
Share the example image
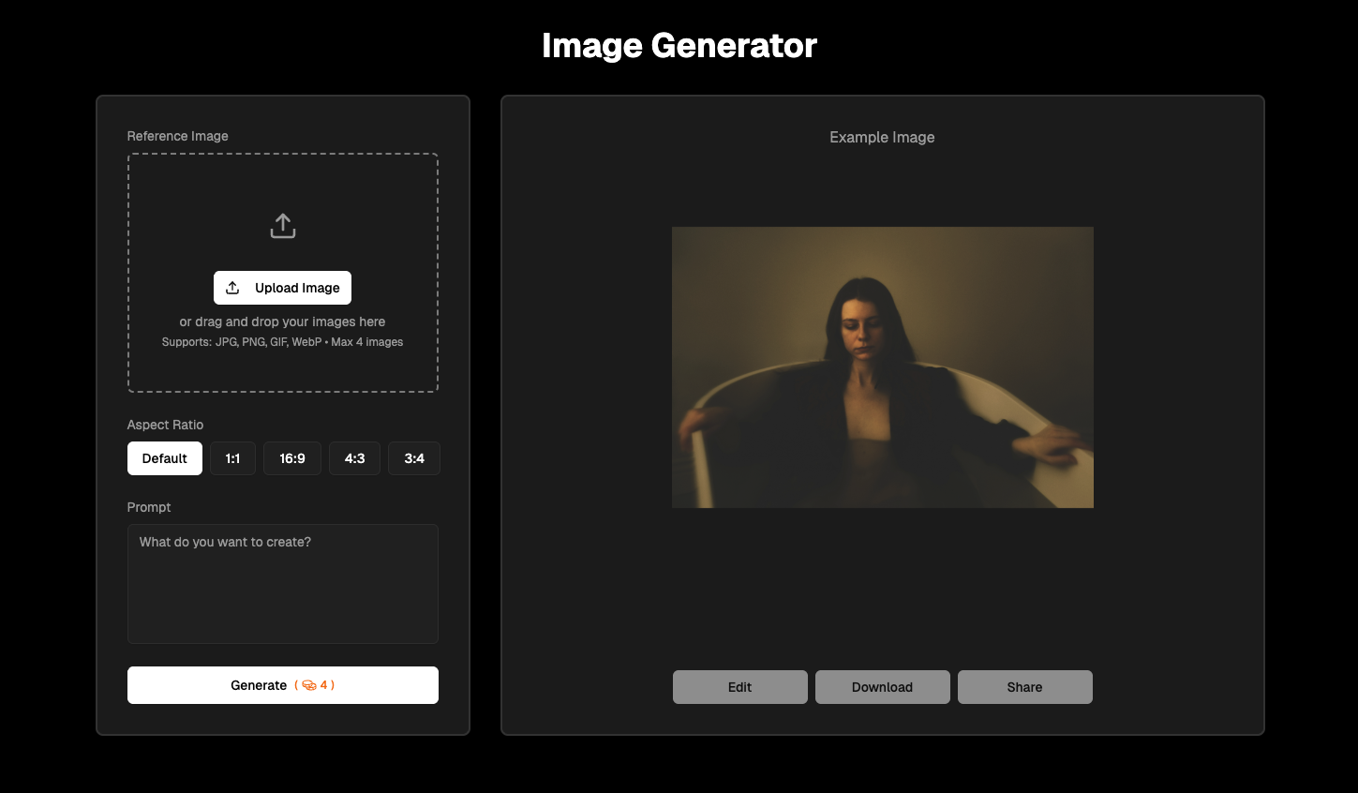1025,687
